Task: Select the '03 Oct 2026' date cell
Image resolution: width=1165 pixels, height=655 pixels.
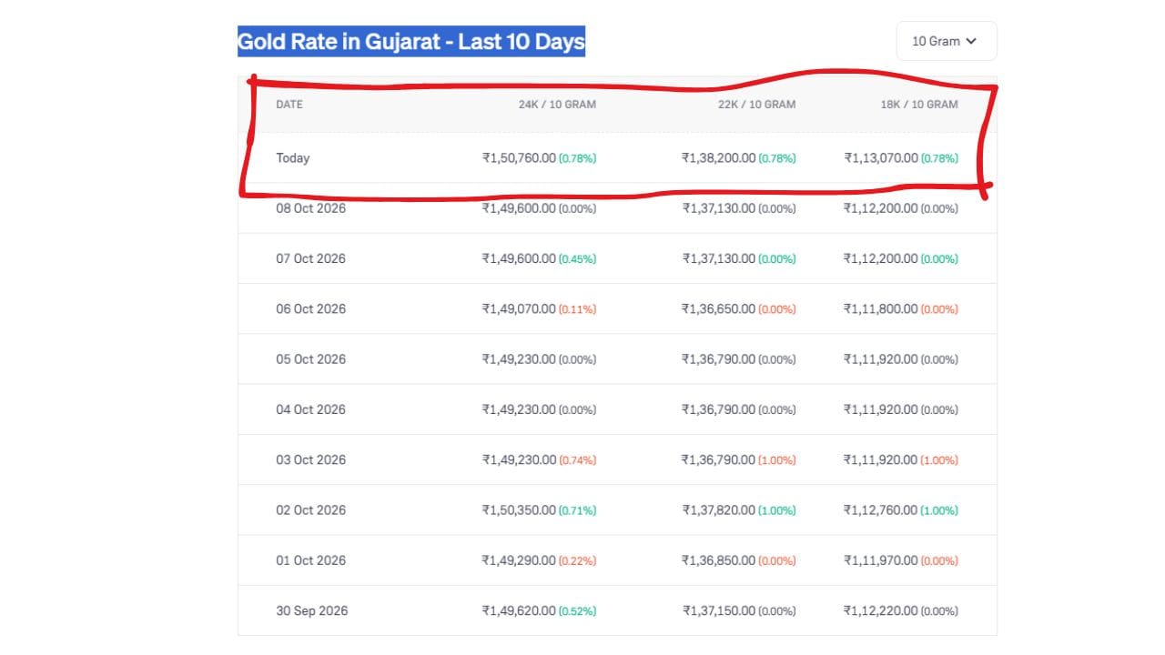Action: click(x=311, y=459)
